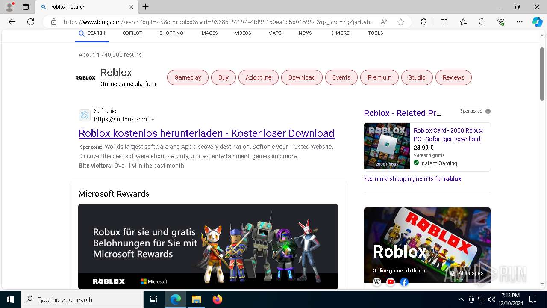This screenshot has width=547, height=308.
Task: Open the notification center icon
Action: click(533, 299)
